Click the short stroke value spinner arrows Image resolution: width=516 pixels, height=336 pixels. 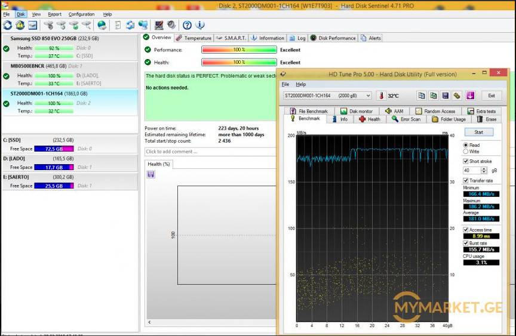coord(484,170)
